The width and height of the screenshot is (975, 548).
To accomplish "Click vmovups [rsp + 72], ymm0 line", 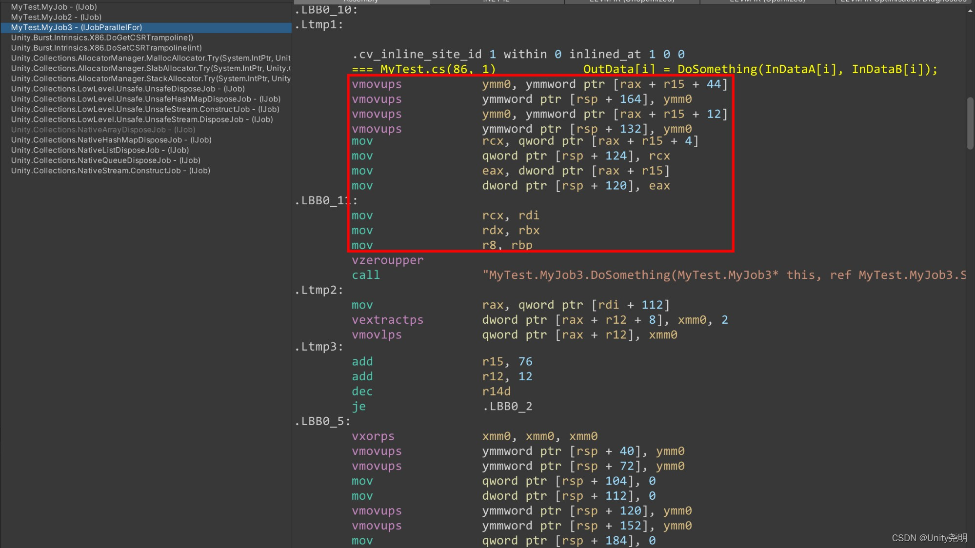I will coord(518,466).
